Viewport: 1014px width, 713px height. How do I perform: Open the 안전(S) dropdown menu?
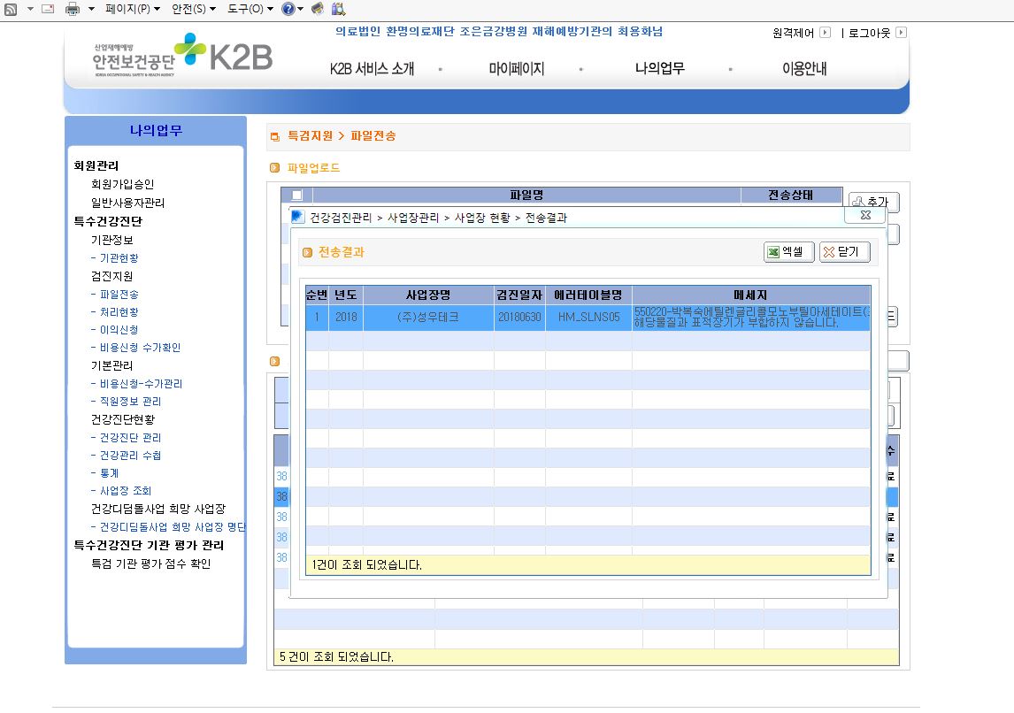coord(194,9)
